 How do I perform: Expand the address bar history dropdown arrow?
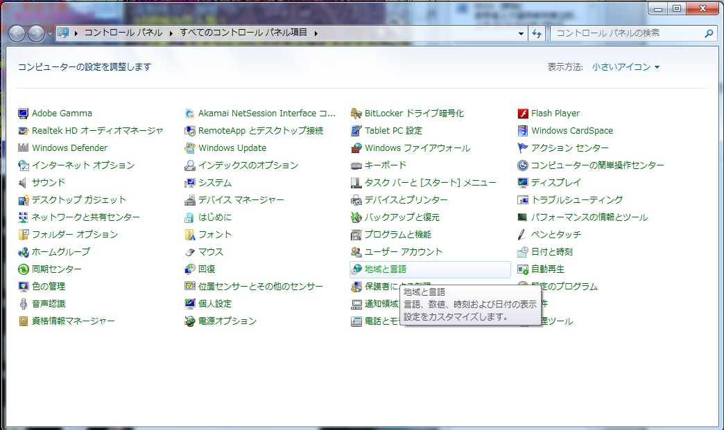(x=521, y=33)
